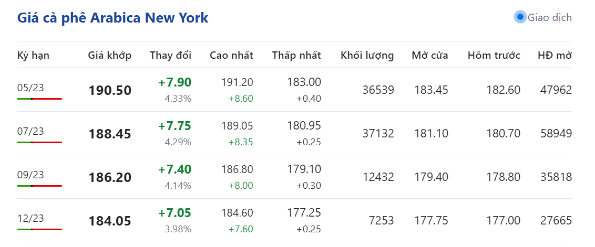Select the 12/23 contract term

(30, 218)
